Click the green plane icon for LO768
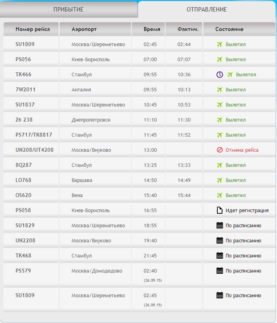277x323 pixels. pos(220,180)
